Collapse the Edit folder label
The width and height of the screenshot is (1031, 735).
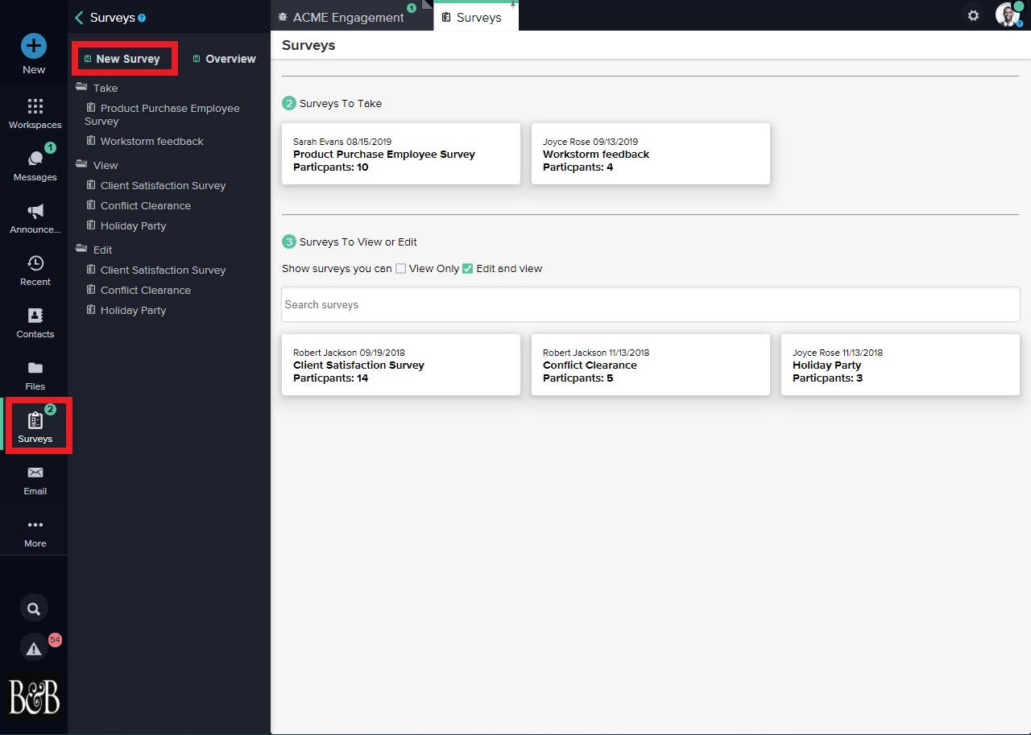(103, 250)
